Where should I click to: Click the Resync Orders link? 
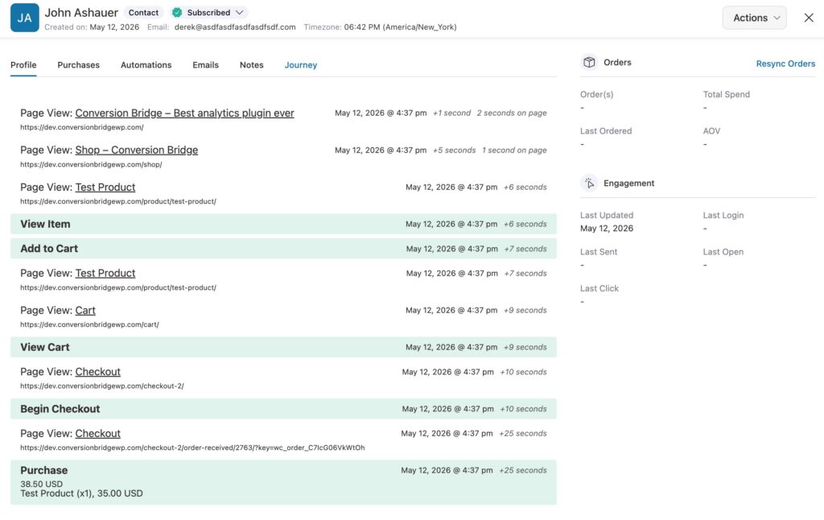pyautogui.click(x=785, y=64)
